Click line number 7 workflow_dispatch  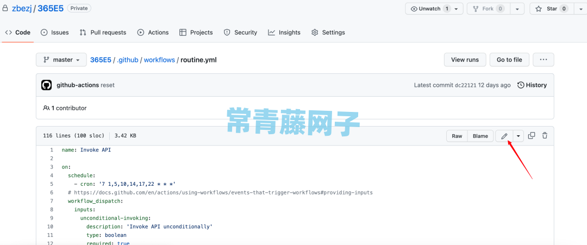pyautogui.click(x=51, y=201)
